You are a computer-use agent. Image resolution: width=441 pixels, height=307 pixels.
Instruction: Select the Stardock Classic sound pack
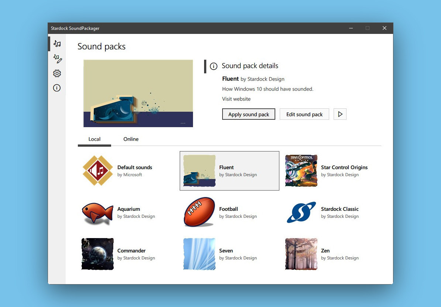[301, 212]
